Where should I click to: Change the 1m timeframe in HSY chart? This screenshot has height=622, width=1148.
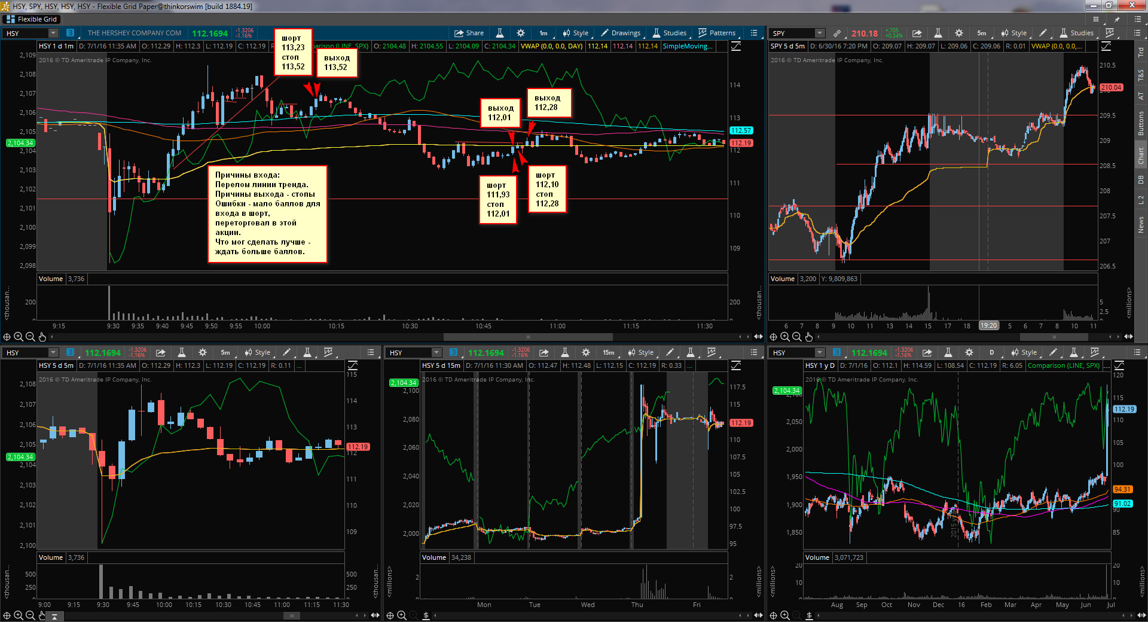[x=544, y=33]
